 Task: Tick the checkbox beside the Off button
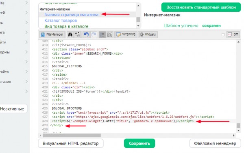click(223, 34)
